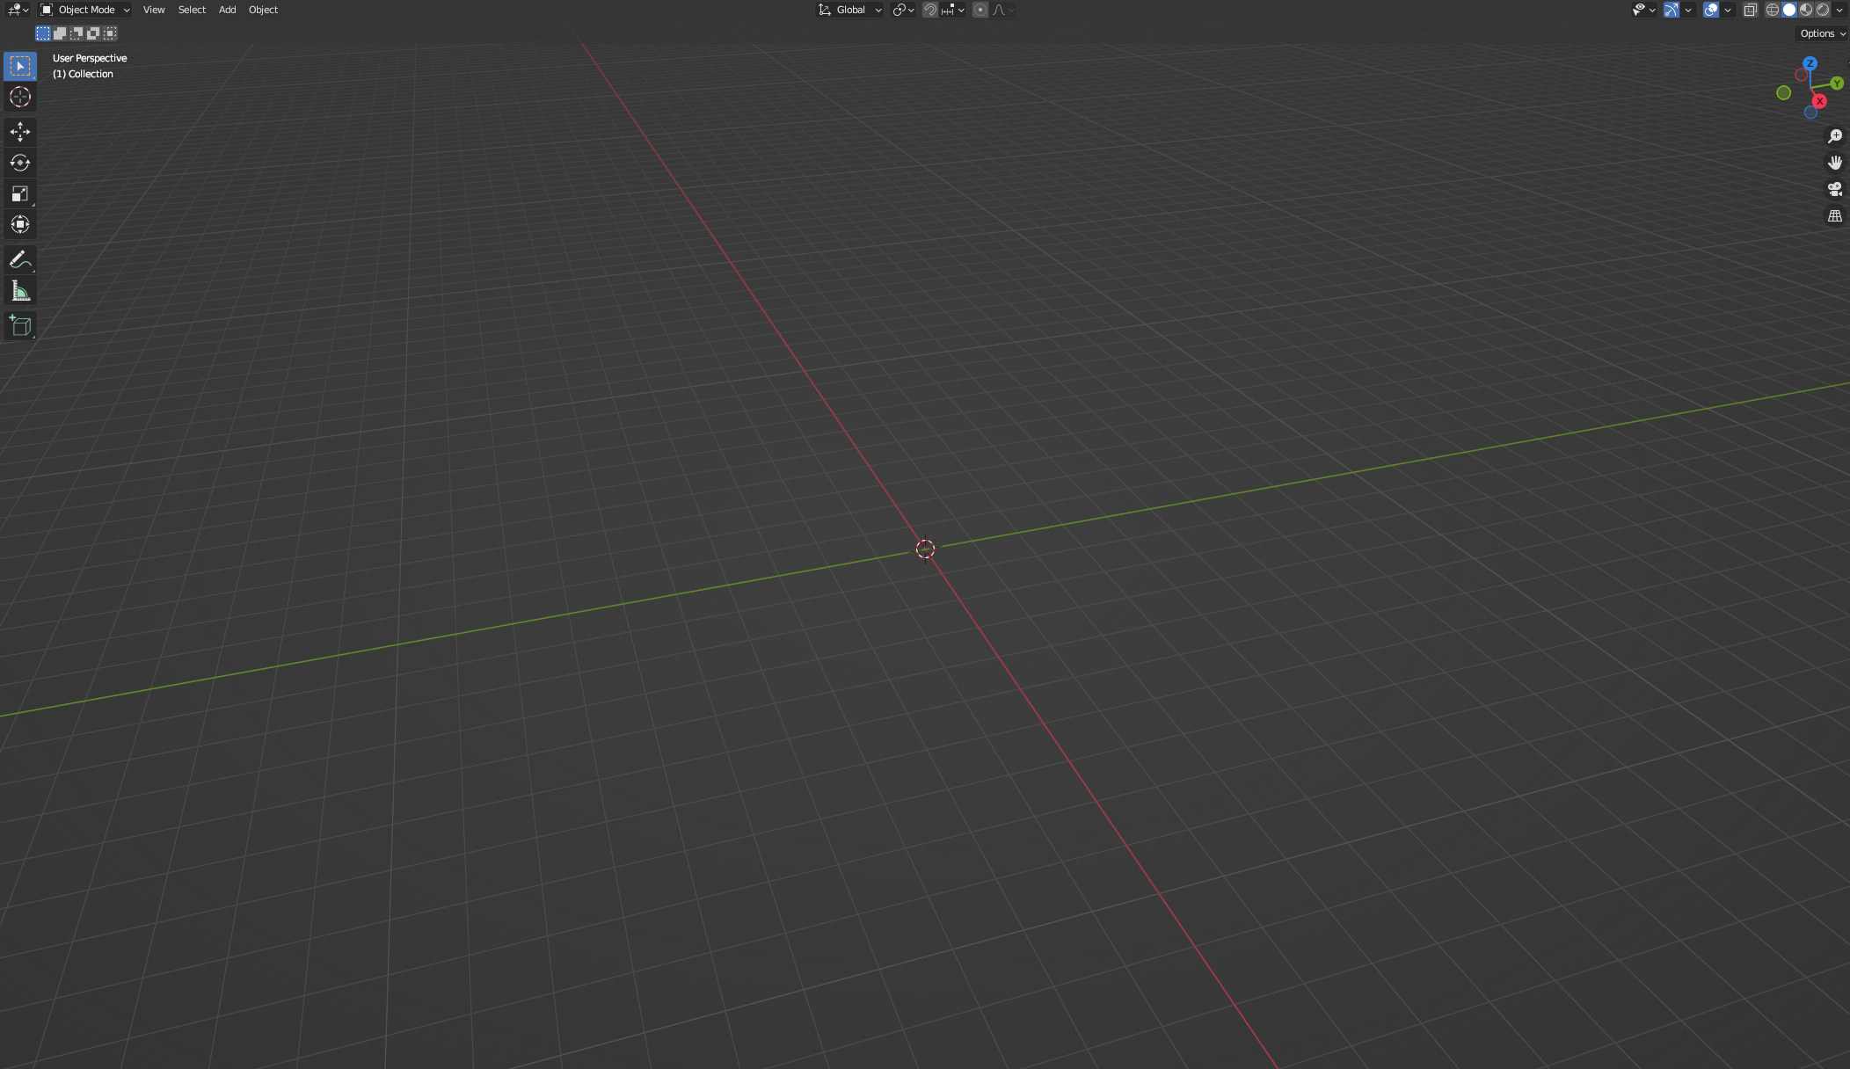Click the negative Y green gizmo circle
The width and height of the screenshot is (1850, 1069).
[x=1783, y=92]
